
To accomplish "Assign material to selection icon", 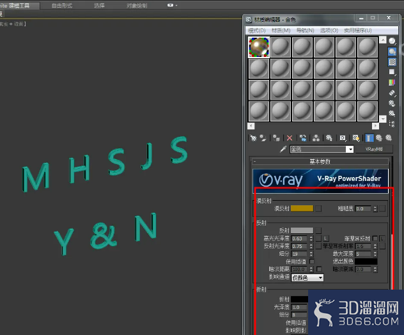I will point(276,138).
